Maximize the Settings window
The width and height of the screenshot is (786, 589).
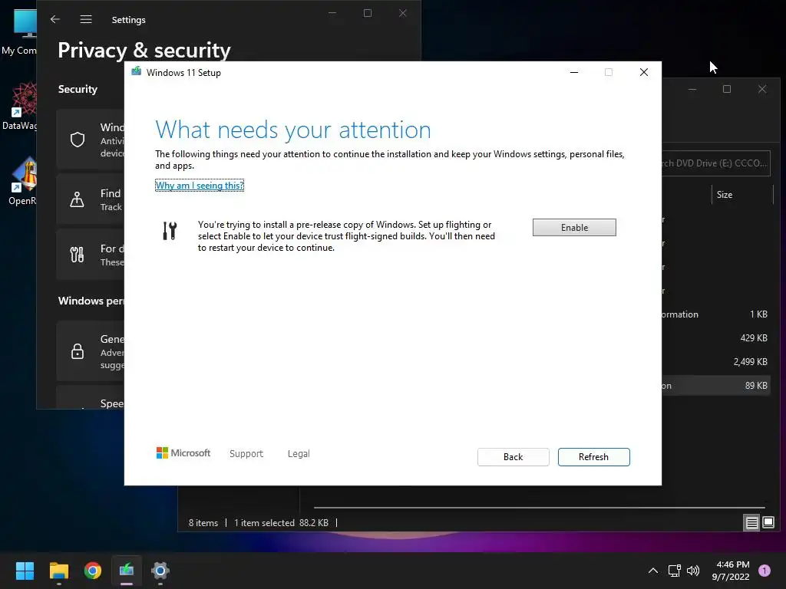click(x=368, y=13)
